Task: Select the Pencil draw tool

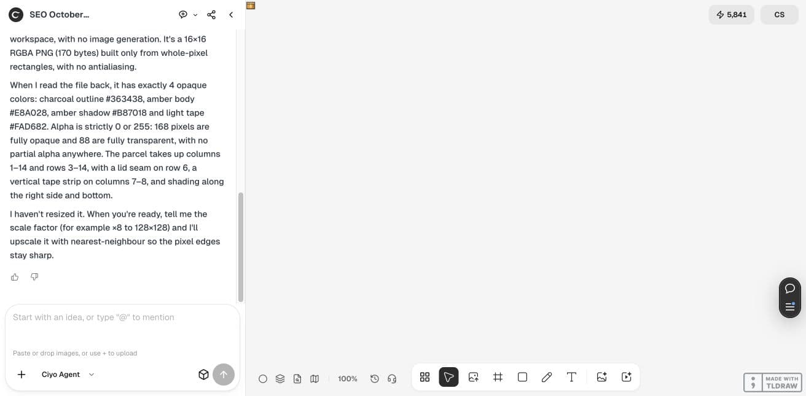Action: 547,377
